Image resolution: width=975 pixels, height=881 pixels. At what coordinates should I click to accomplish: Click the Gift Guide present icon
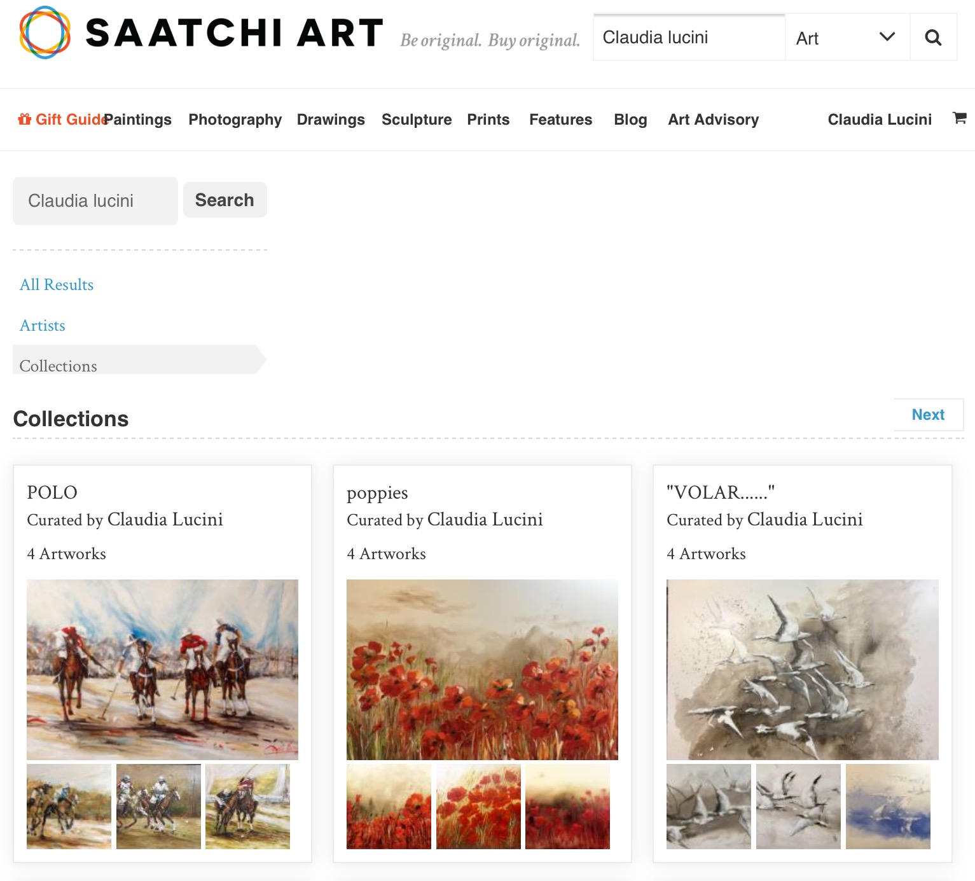click(25, 119)
